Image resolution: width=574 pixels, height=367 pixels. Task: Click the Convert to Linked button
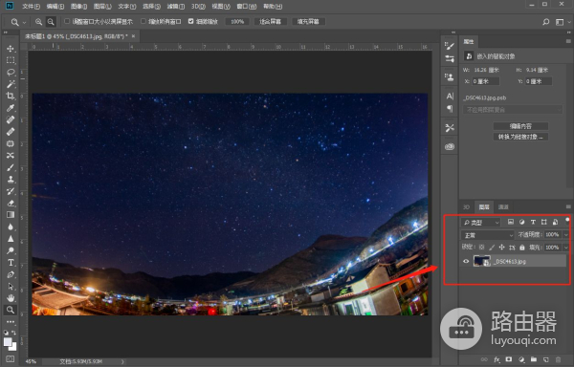pos(520,137)
